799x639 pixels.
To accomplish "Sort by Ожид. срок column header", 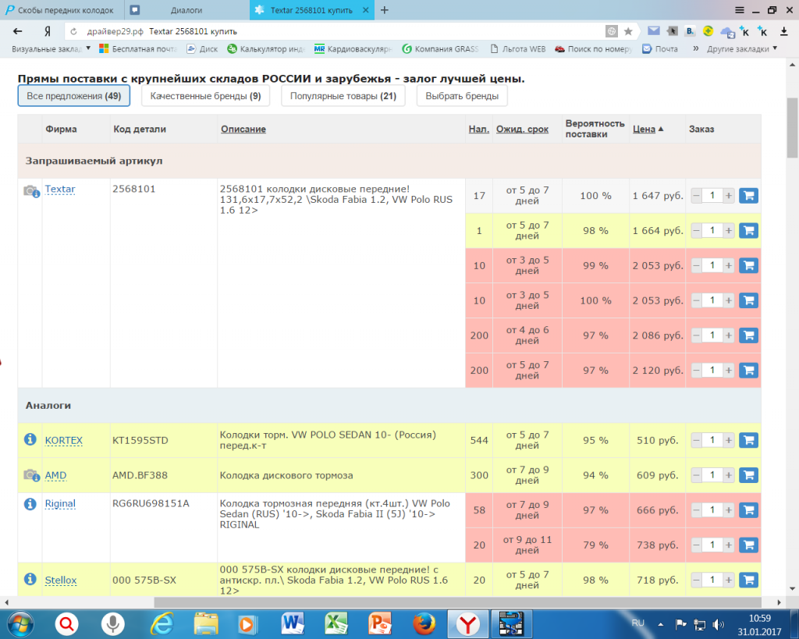I will pyautogui.click(x=522, y=130).
